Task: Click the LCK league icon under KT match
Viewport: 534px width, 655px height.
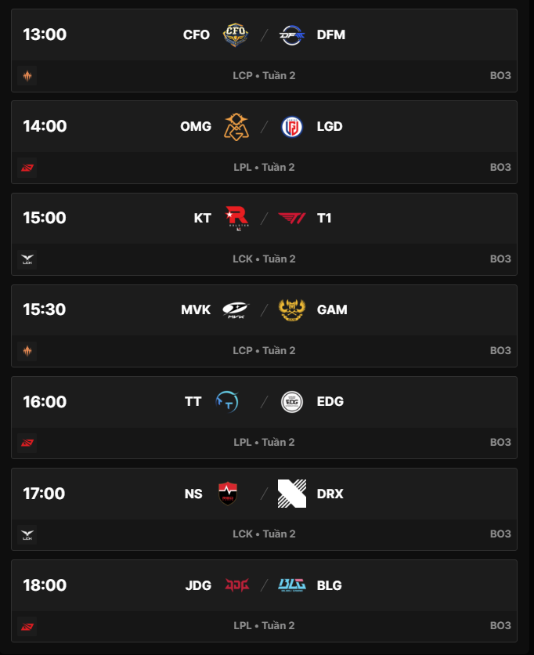Action: tap(27, 259)
